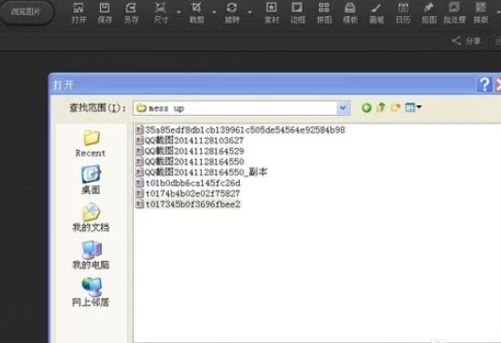The width and height of the screenshot is (501, 343).
Task: Select the 抠图 (Cutout) tool
Action: [428, 13]
